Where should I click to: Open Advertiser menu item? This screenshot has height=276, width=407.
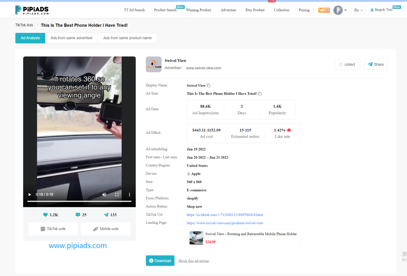pyautogui.click(x=228, y=10)
